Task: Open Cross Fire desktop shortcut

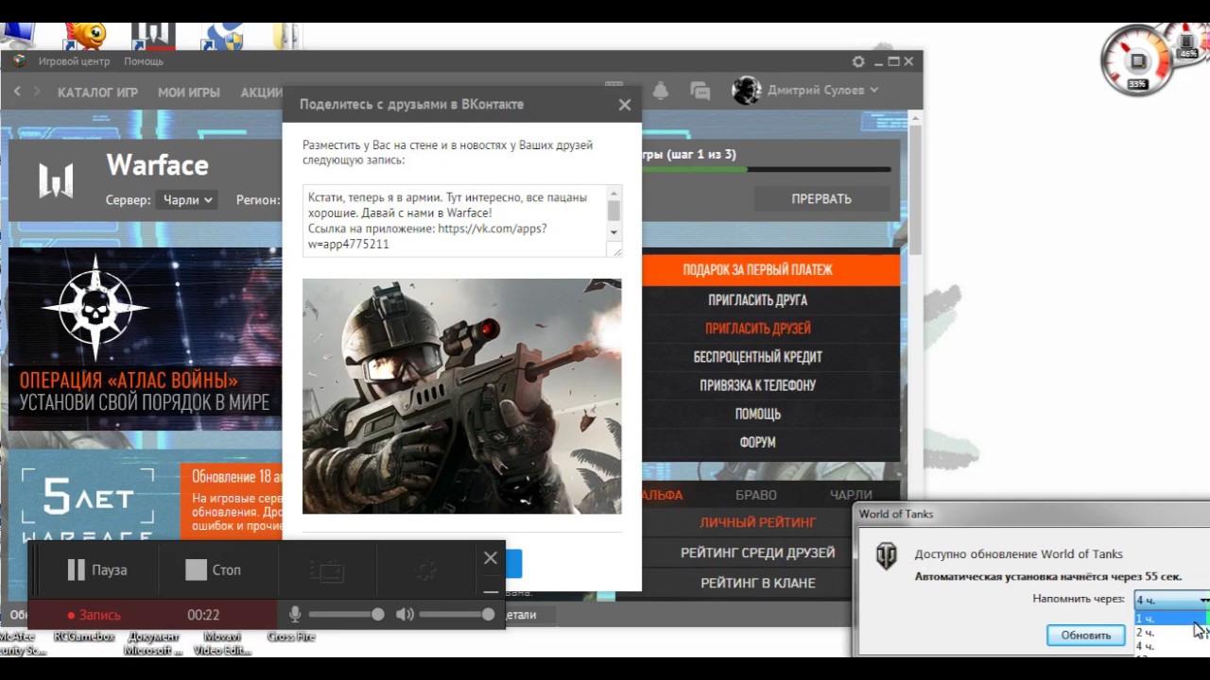Action: (x=291, y=637)
